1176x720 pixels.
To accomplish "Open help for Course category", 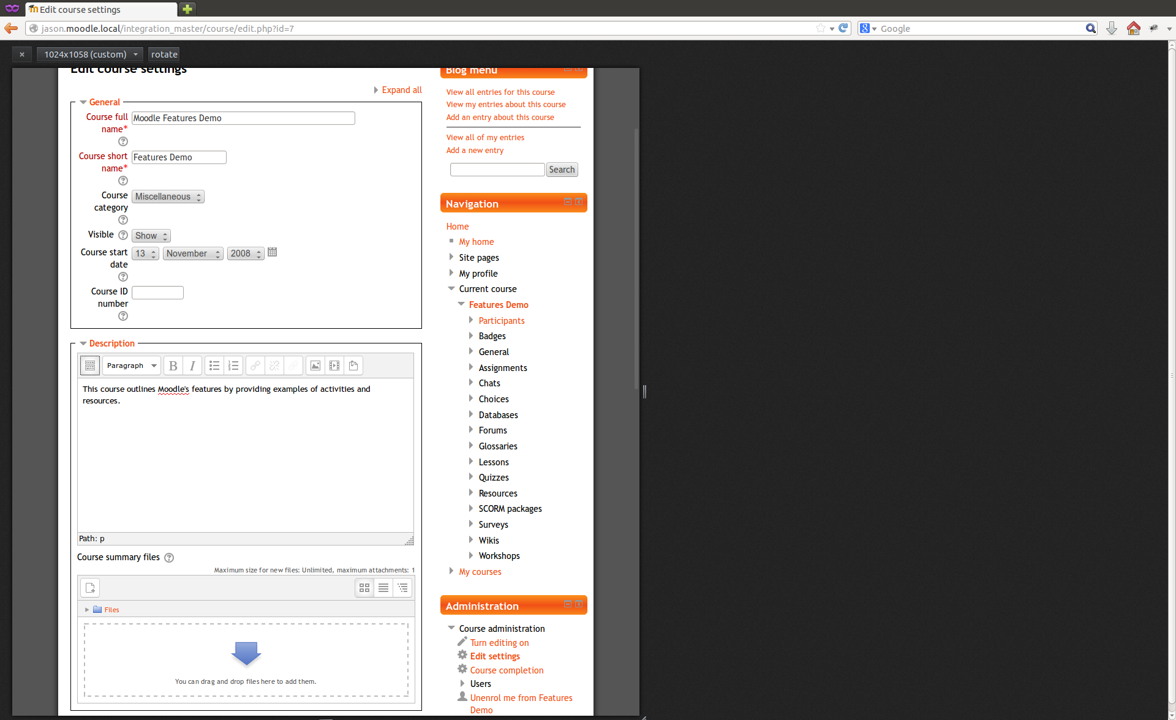I will [123, 220].
